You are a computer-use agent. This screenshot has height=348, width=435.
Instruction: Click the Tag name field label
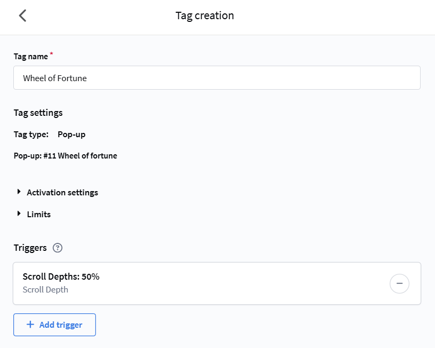click(30, 56)
